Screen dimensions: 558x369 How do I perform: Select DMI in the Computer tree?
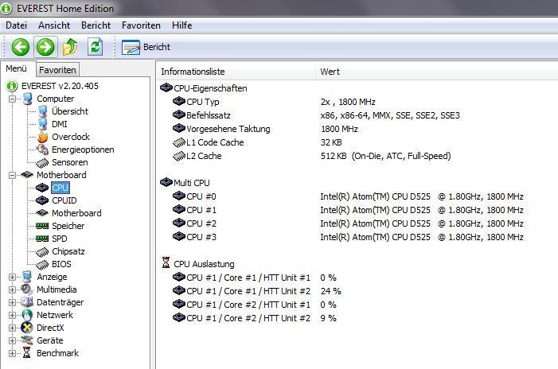tap(60, 124)
